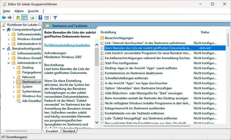Select 'Kontextmenüs im Startmenü deaktivieren'

134,73
